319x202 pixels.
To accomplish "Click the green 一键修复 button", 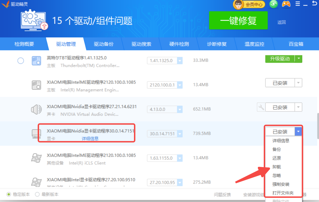I will [238, 20].
